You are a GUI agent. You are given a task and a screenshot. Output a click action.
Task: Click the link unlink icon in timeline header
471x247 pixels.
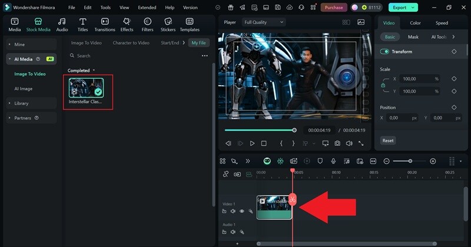225,174
